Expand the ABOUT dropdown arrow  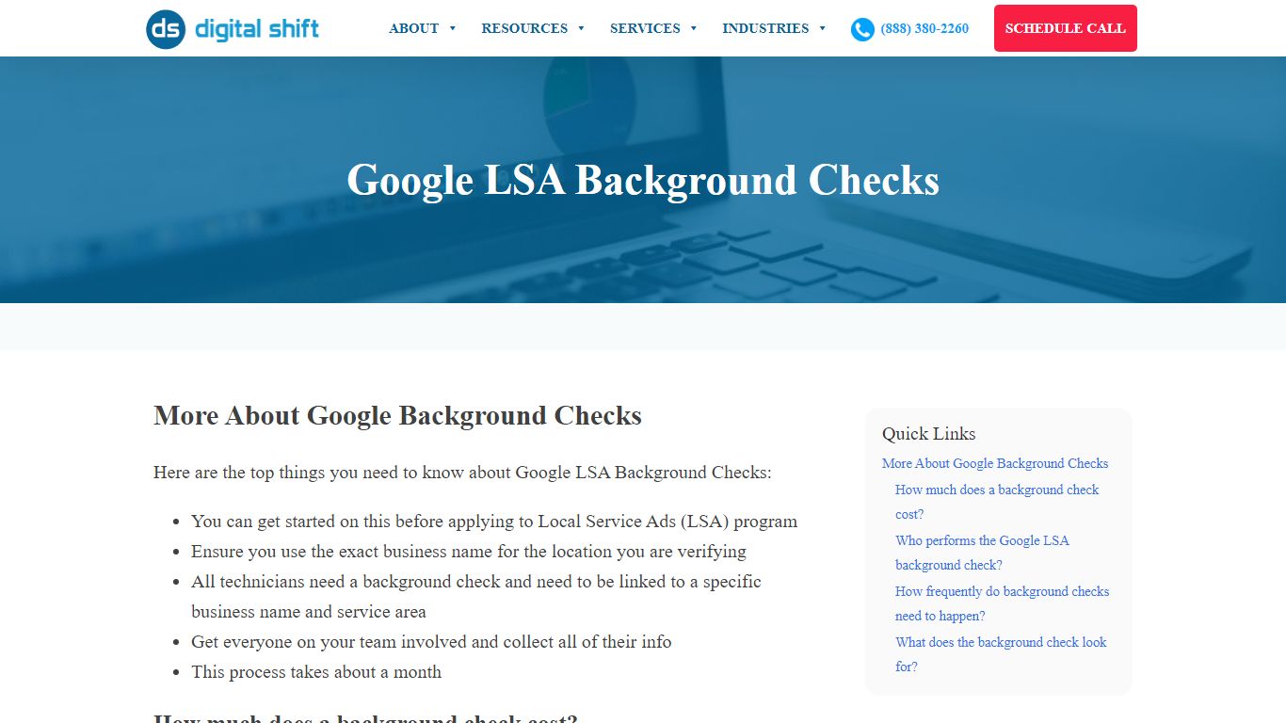tap(453, 28)
